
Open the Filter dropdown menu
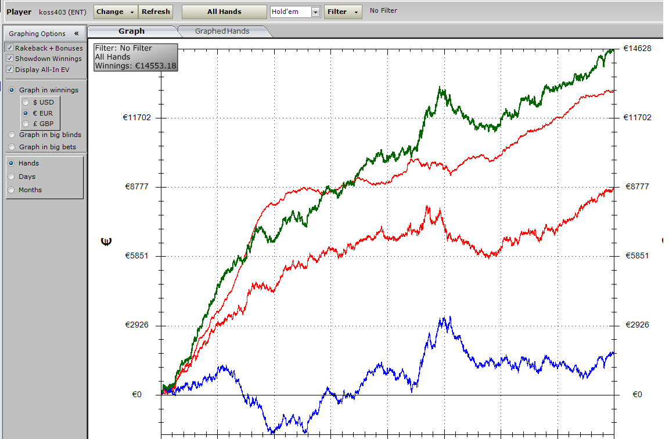343,12
